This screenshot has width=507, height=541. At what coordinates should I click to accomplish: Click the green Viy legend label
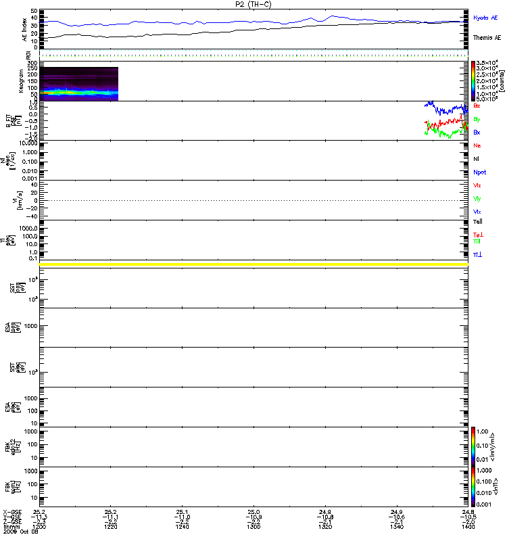pyautogui.click(x=477, y=199)
